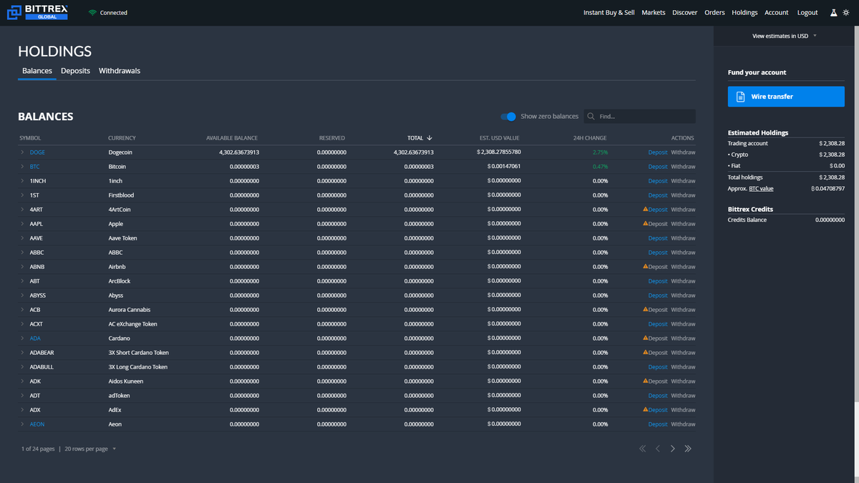Expand the 1INCH row
This screenshot has height=483, width=859.
[x=22, y=181]
